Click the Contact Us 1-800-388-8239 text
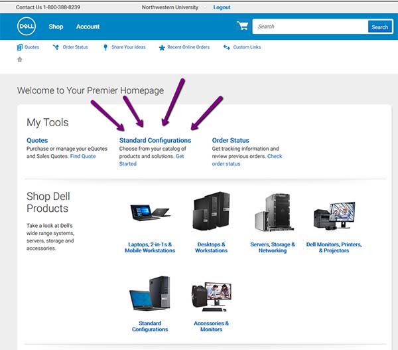 (x=48, y=7)
